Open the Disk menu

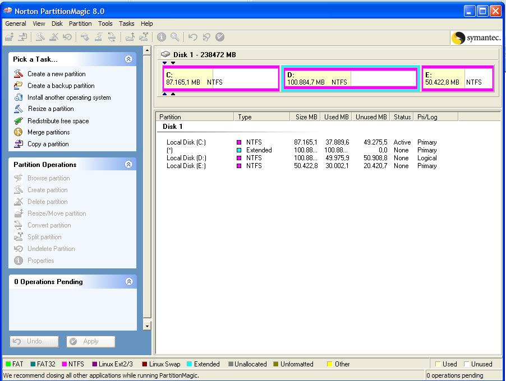tap(57, 24)
